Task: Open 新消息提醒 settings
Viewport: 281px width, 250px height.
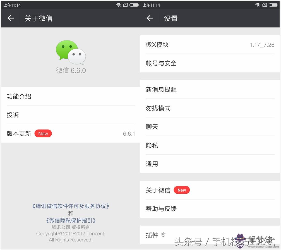Action: [x=210, y=90]
